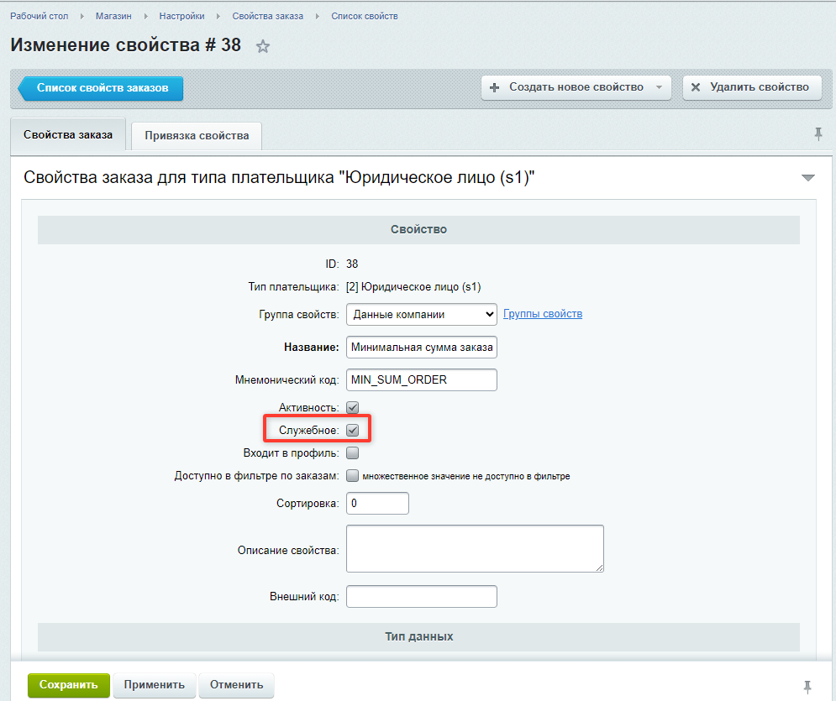Add page to favorites with star icon
836x701 pixels.
(262, 46)
